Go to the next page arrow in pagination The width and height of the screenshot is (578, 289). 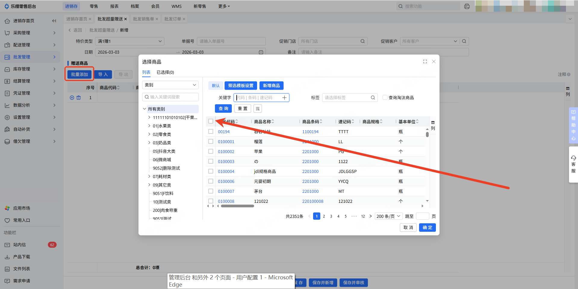[x=371, y=216]
